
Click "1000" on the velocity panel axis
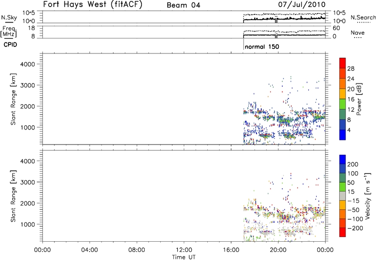(x=28, y=224)
